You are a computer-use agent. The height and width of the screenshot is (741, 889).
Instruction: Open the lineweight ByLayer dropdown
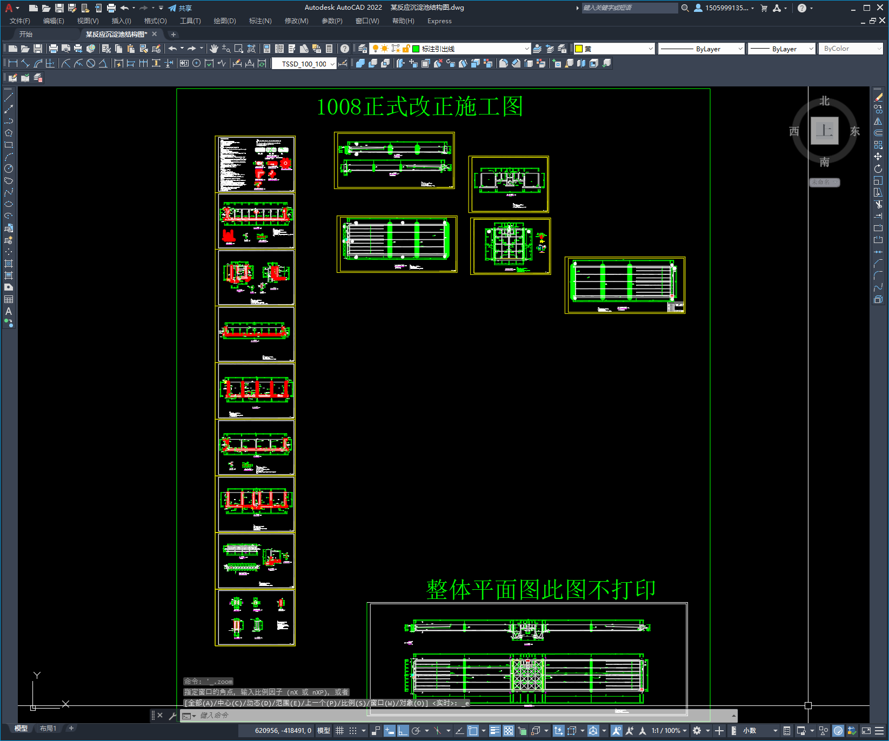[781, 49]
